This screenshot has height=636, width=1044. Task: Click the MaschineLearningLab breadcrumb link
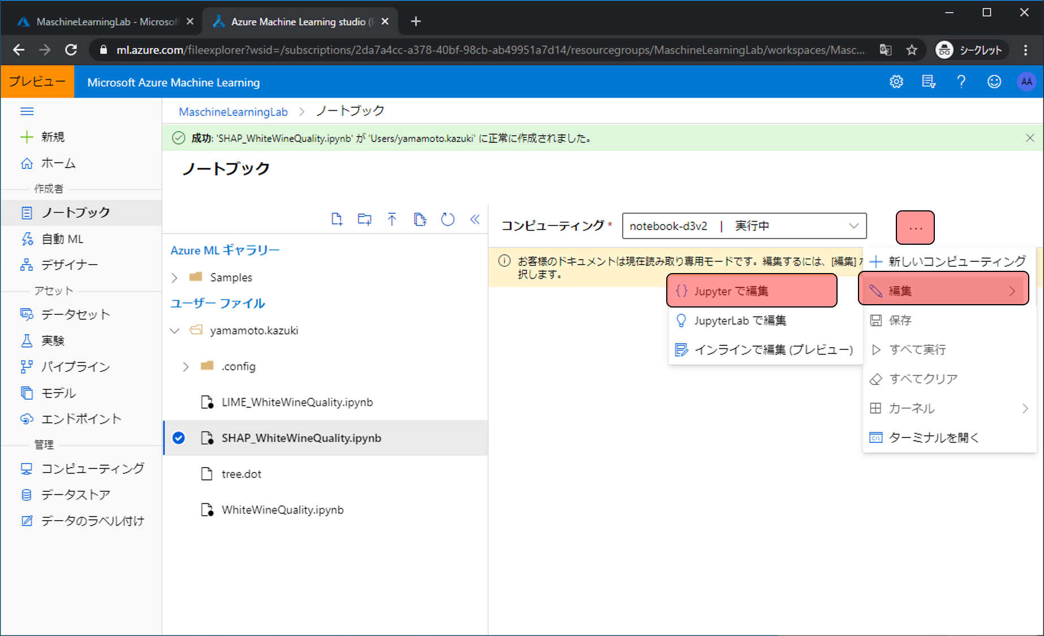233,112
